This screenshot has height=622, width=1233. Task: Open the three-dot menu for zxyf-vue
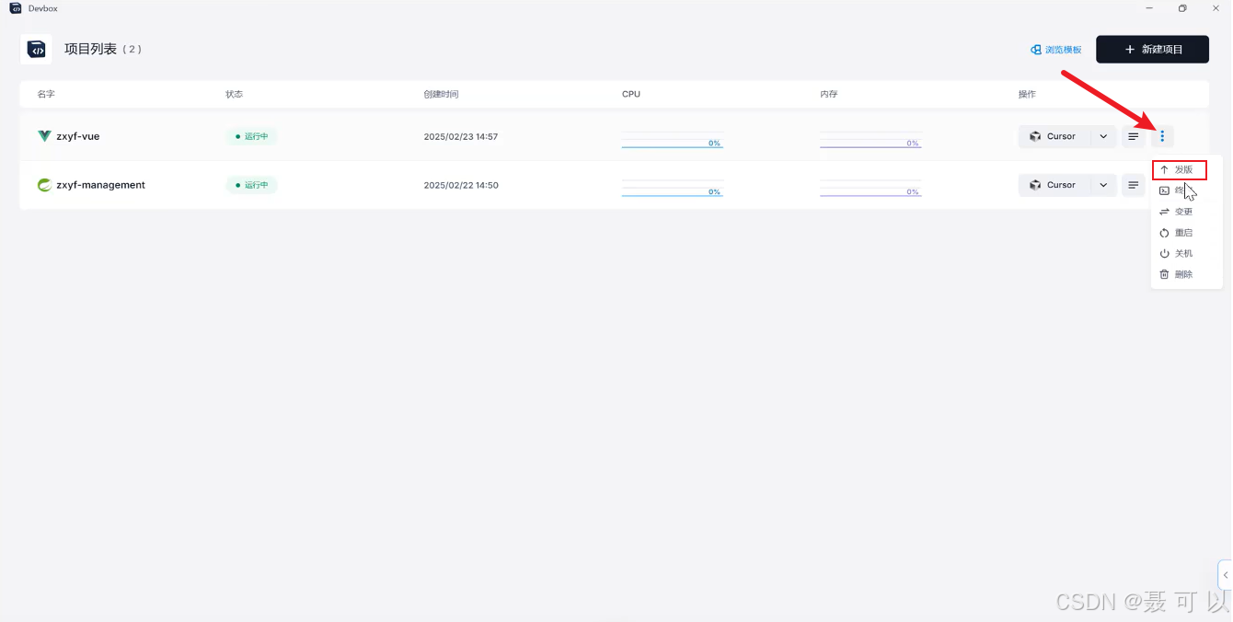(1162, 136)
